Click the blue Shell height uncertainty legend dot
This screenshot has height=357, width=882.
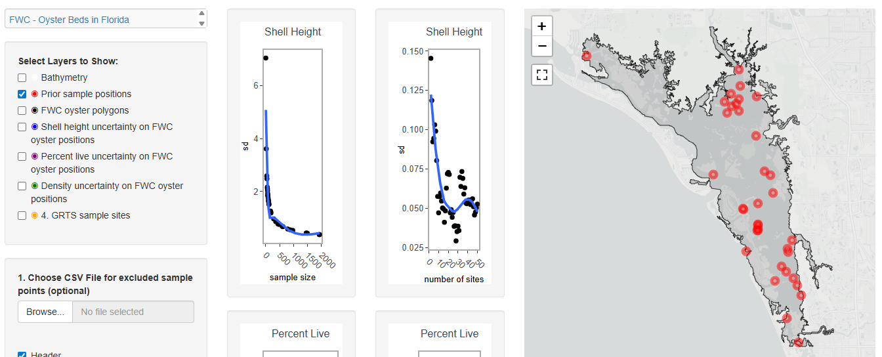tap(34, 127)
